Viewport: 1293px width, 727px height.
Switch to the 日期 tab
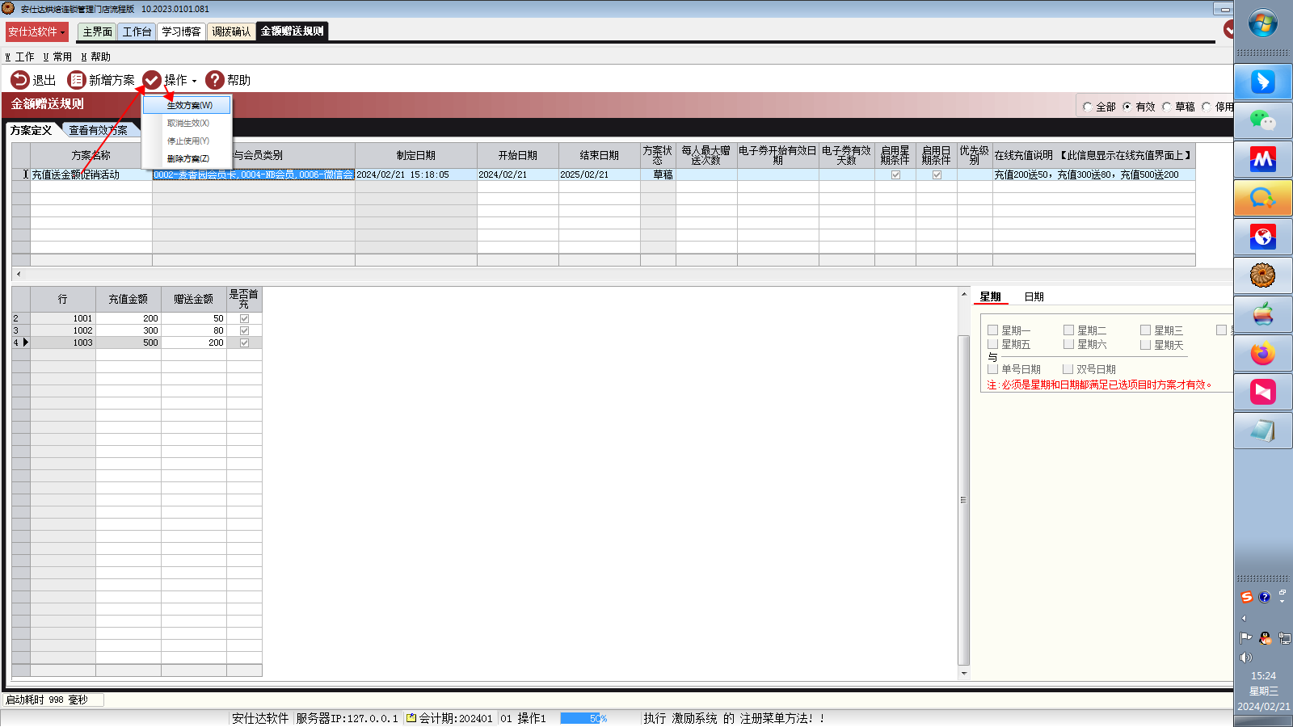1034,296
